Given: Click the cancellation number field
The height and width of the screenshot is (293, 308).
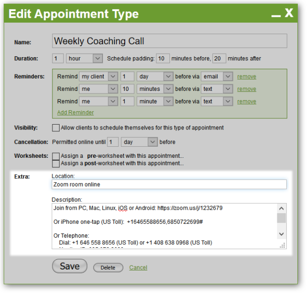Looking at the screenshot, I should coord(113,142).
